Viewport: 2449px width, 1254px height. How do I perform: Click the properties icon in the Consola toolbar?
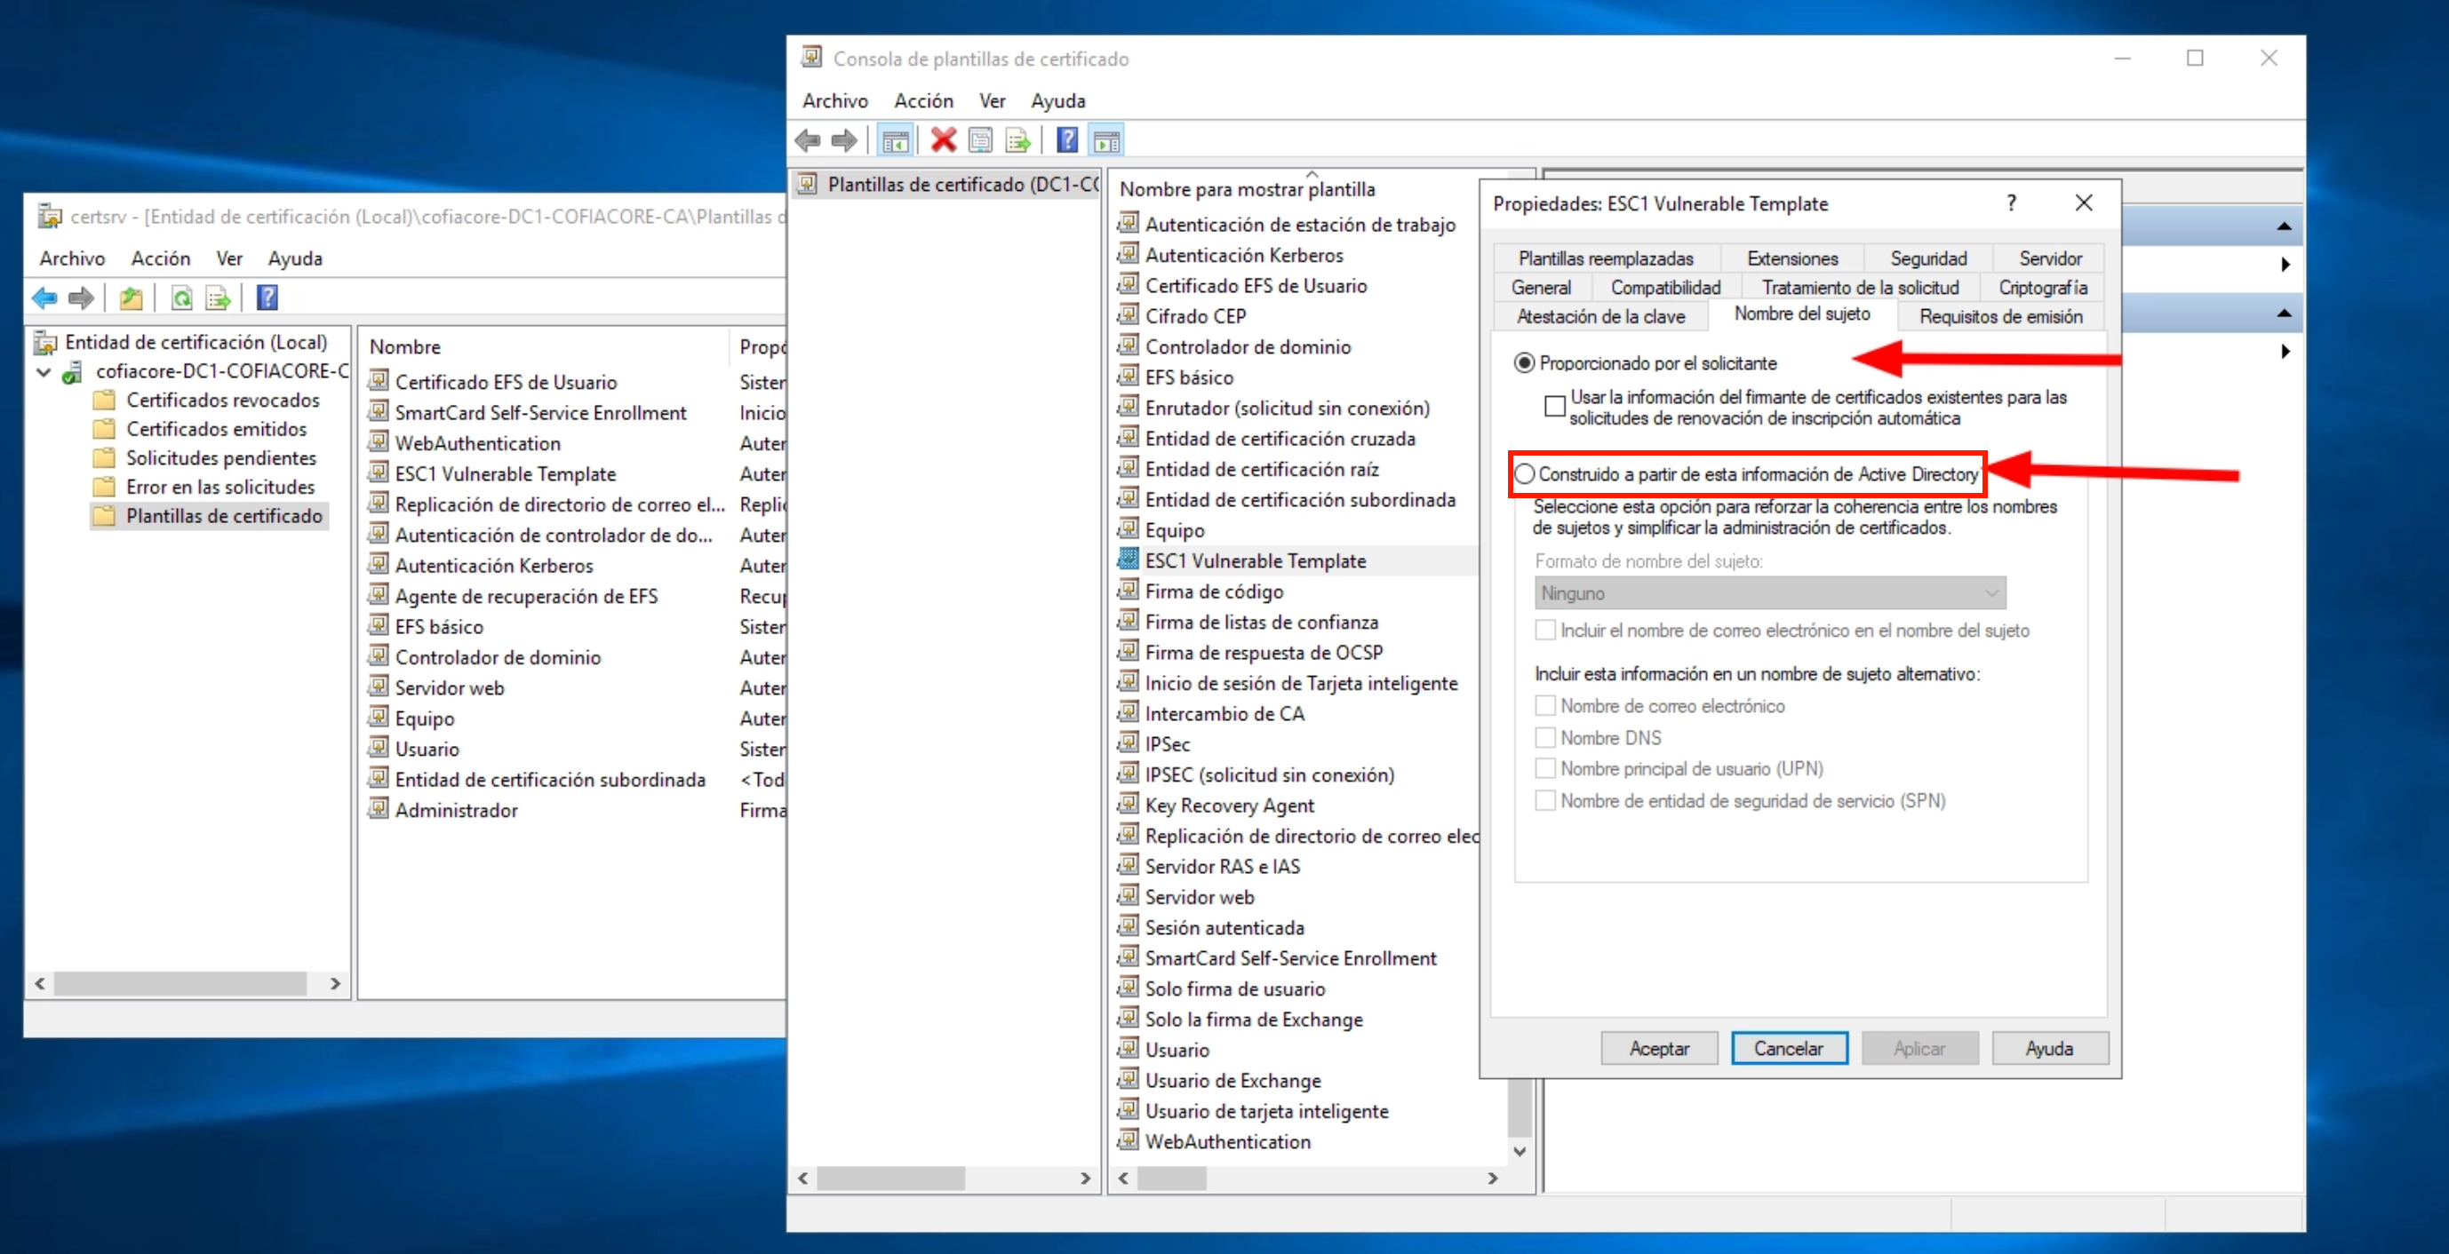click(x=980, y=140)
